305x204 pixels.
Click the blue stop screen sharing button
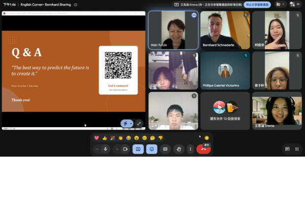click(x=257, y=4)
